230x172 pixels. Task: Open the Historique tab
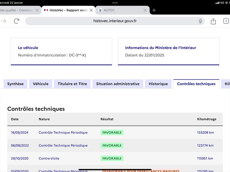point(158,84)
